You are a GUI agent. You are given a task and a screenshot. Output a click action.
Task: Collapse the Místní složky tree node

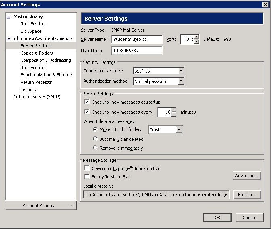tap(8, 17)
